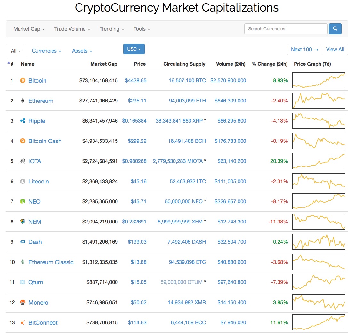Open the USD currency selector dropdown
The height and width of the screenshot is (333, 348).
tap(134, 49)
